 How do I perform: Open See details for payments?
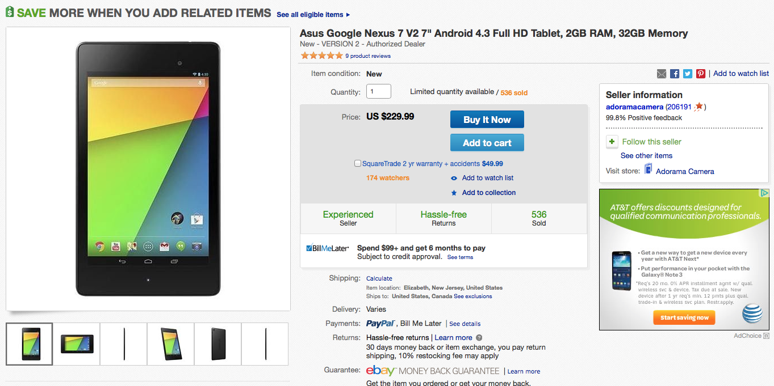tap(465, 324)
